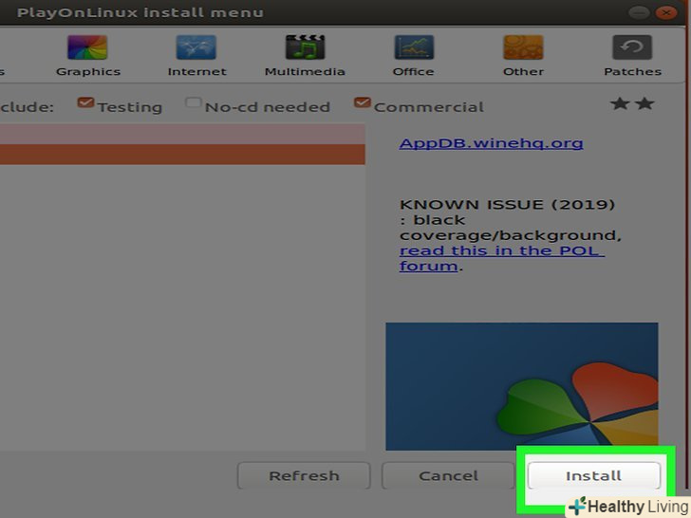Open the AppDB.winehq.org link

pos(491,143)
